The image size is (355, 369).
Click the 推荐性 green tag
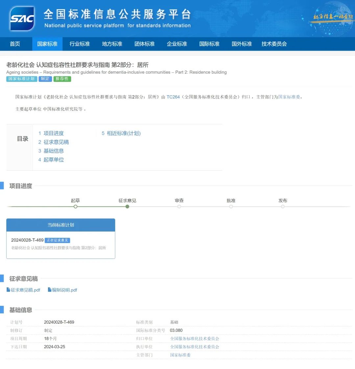pyautogui.click(x=62, y=79)
